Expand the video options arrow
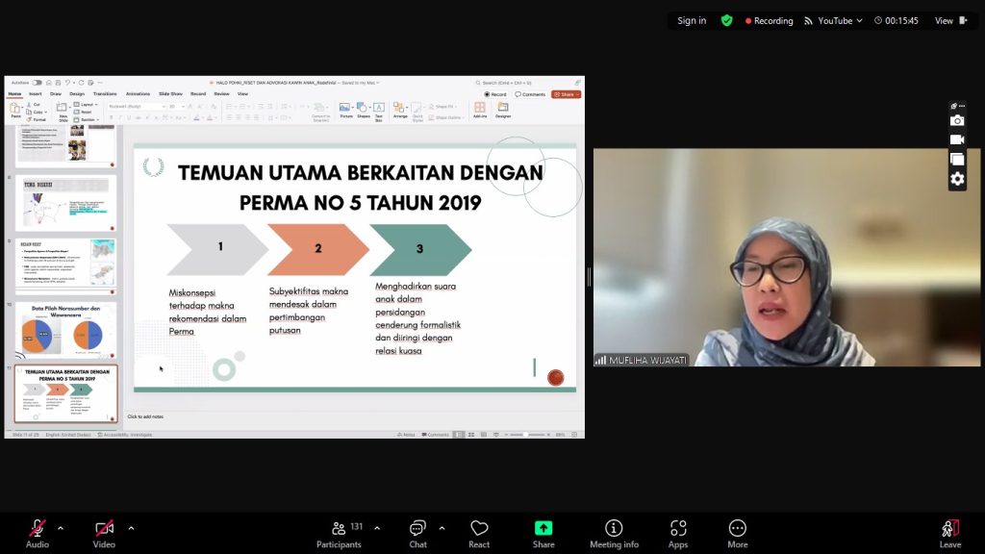Screen dimensions: 985x554 pos(131,528)
